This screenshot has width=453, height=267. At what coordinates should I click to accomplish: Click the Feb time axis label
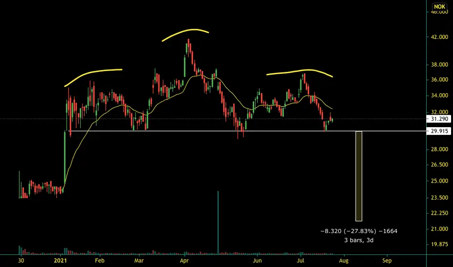coord(99,261)
